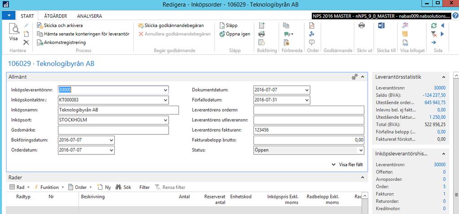Collapse the Inköpsleverantörshistorik panel

[443, 154]
